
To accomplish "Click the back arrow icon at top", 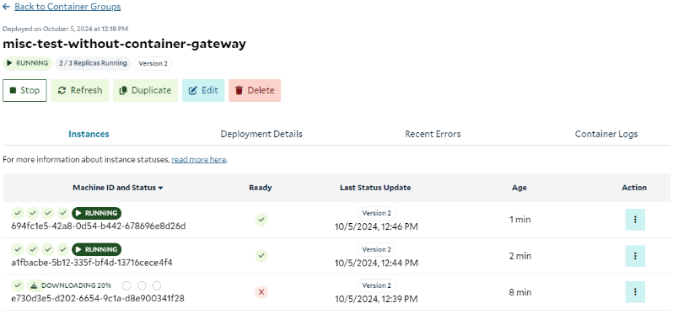I will (6, 7).
